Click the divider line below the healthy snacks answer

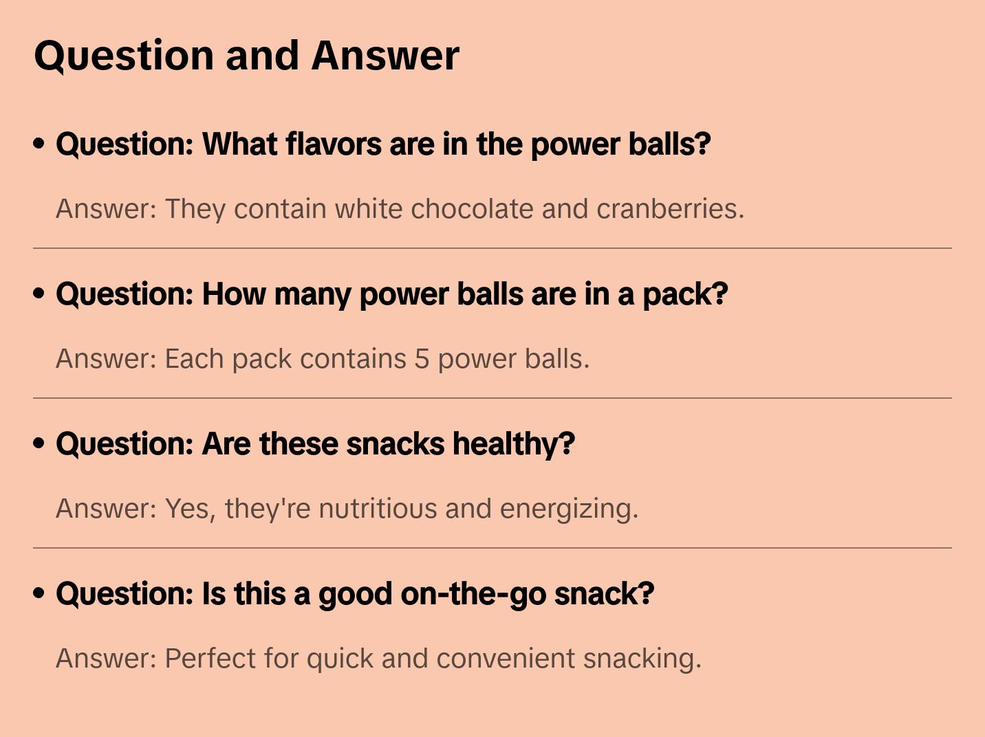point(492,548)
